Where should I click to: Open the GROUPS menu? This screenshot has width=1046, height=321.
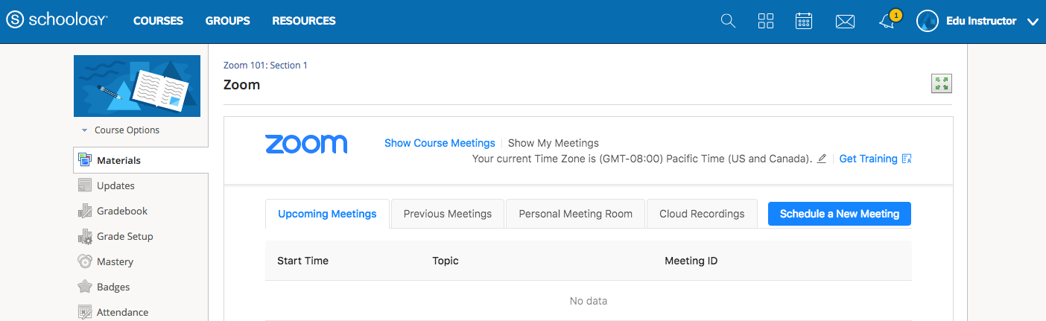point(228,21)
